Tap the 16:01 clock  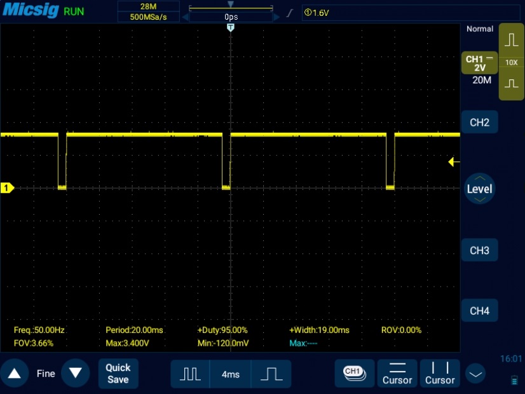[x=511, y=359]
